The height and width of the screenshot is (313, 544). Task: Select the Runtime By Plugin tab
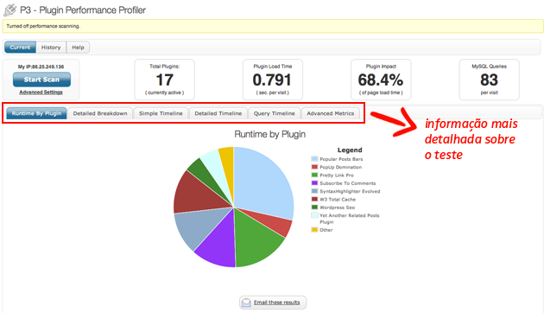pyautogui.click(x=36, y=113)
